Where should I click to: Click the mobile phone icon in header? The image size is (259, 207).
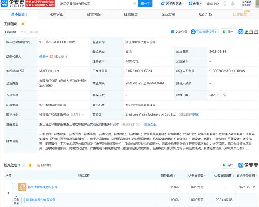point(225,3)
